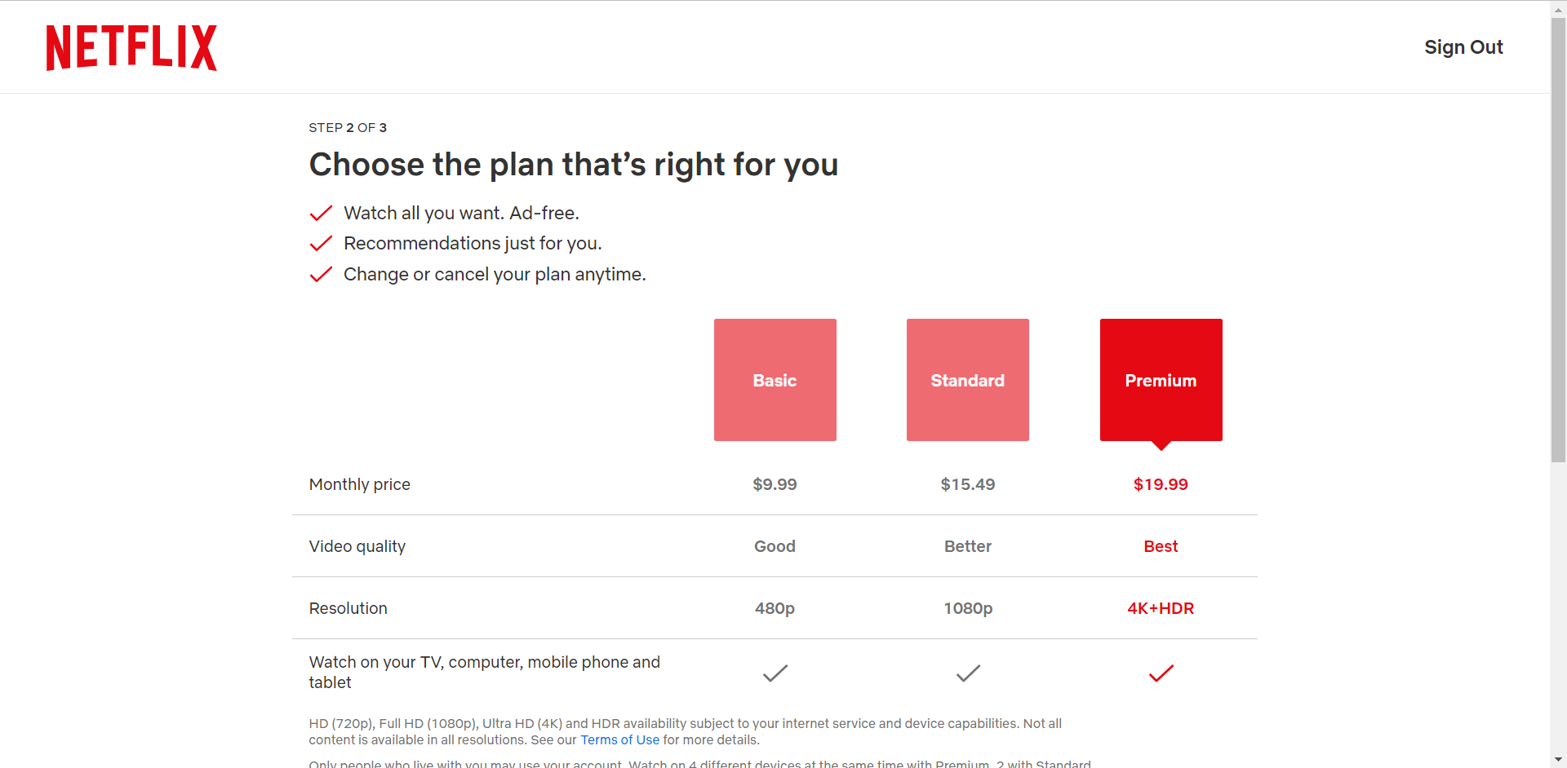Image resolution: width=1567 pixels, height=768 pixels.
Task: Click Standard plan device support checkmark
Action: point(968,673)
